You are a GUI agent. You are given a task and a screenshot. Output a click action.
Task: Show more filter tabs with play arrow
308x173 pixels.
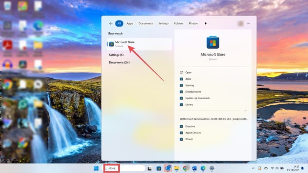(206, 23)
